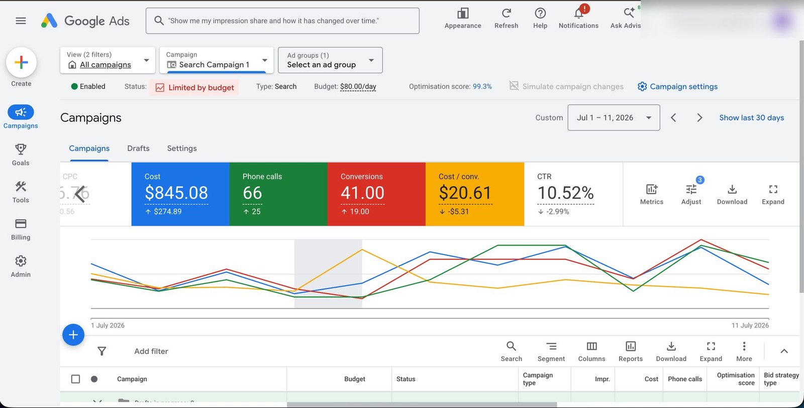Switch to the Drafts tab
The width and height of the screenshot is (804, 408).
(138, 149)
